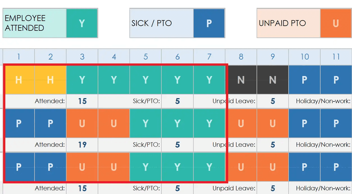Click first-row Y cell under day 3
The height and width of the screenshot is (194, 352).
pyautogui.click(x=82, y=80)
